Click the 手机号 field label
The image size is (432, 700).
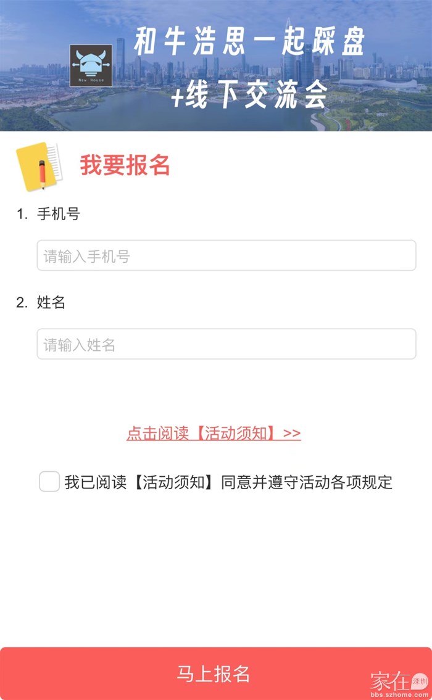click(x=59, y=214)
